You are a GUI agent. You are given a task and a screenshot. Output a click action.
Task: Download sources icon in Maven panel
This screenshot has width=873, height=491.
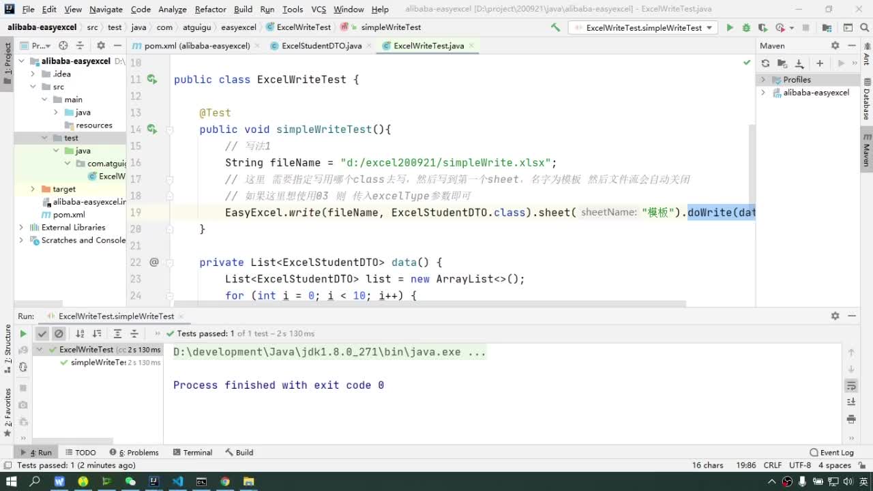[799, 63]
